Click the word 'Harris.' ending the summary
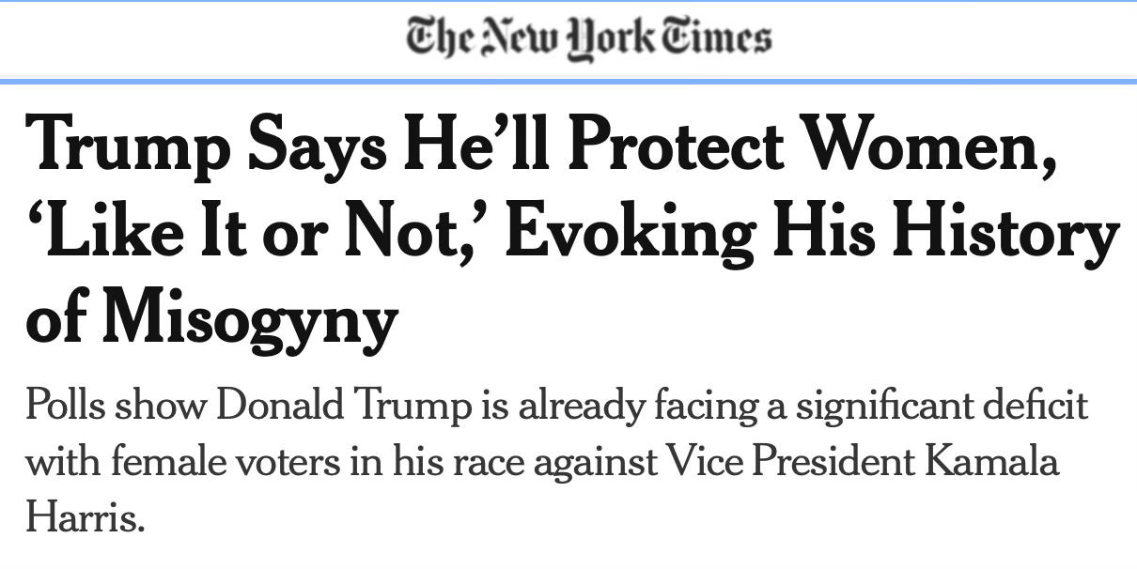This screenshot has height=569, width=1137. tap(86, 517)
